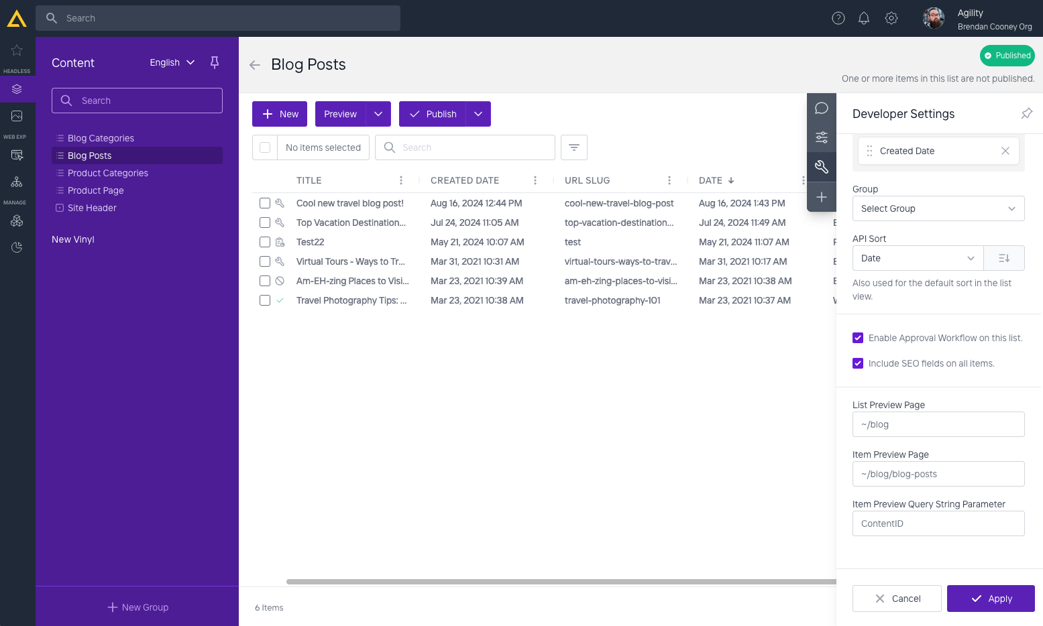
Task: Open the notifications bell
Action: click(864, 18)
